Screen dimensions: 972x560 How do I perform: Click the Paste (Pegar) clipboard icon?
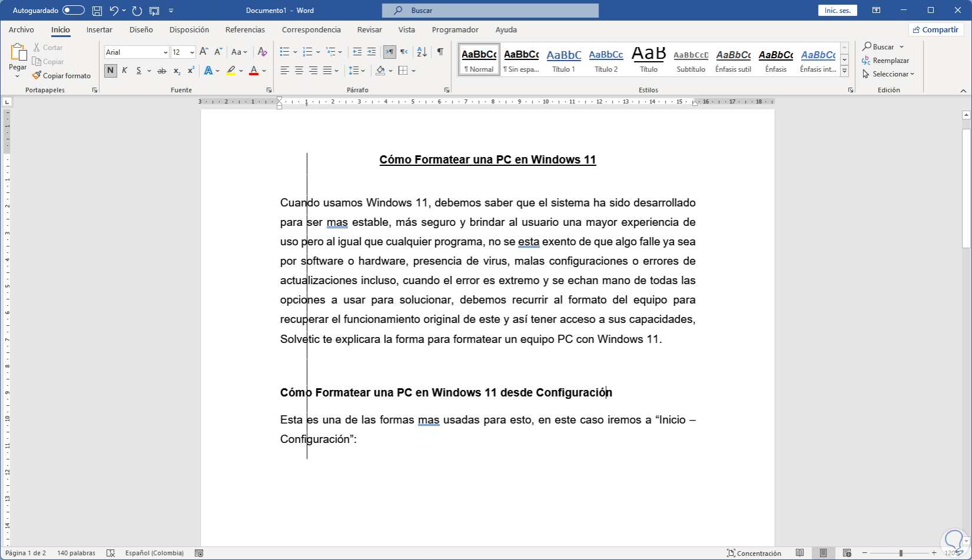point(18,53)
